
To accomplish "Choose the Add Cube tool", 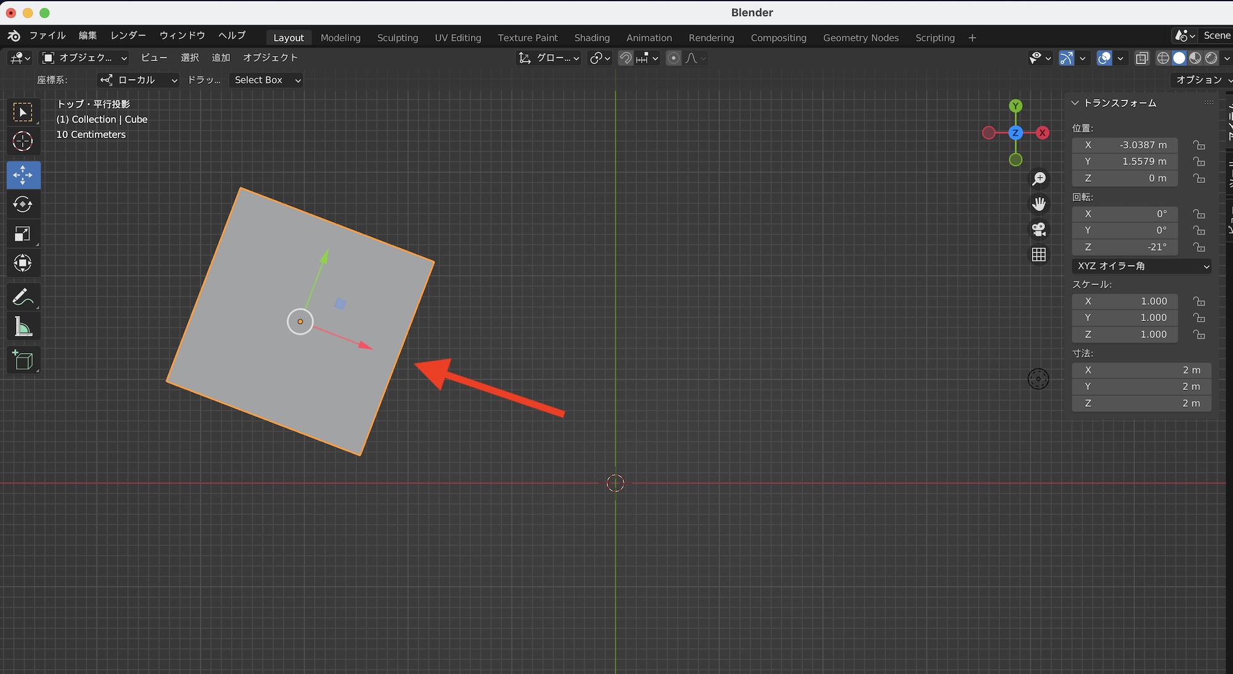I will [x=23, y=360].
